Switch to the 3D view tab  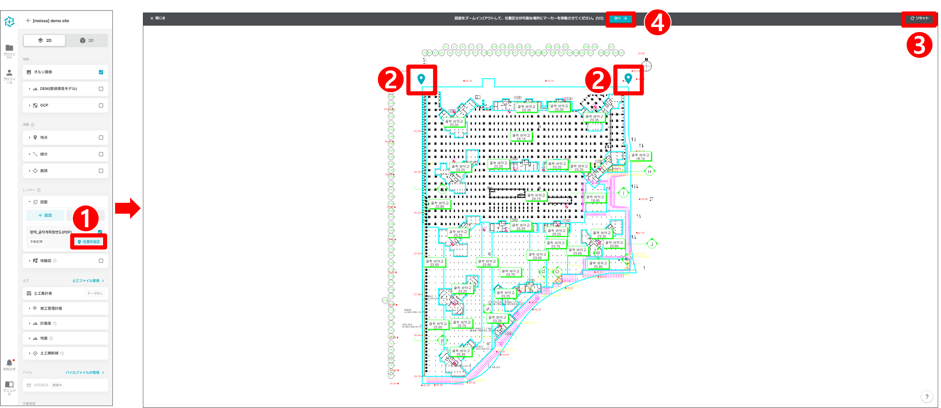pyautogui.click(x=87, y=41)
